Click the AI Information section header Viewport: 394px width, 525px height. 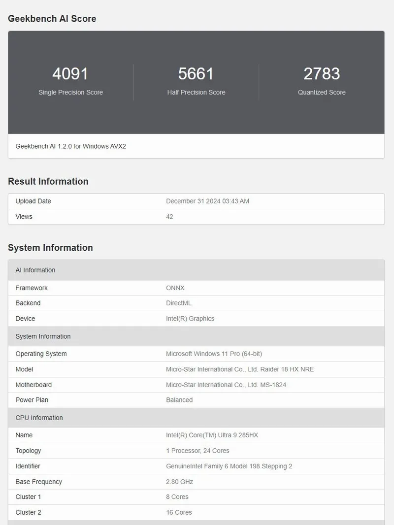click(35, 270)
